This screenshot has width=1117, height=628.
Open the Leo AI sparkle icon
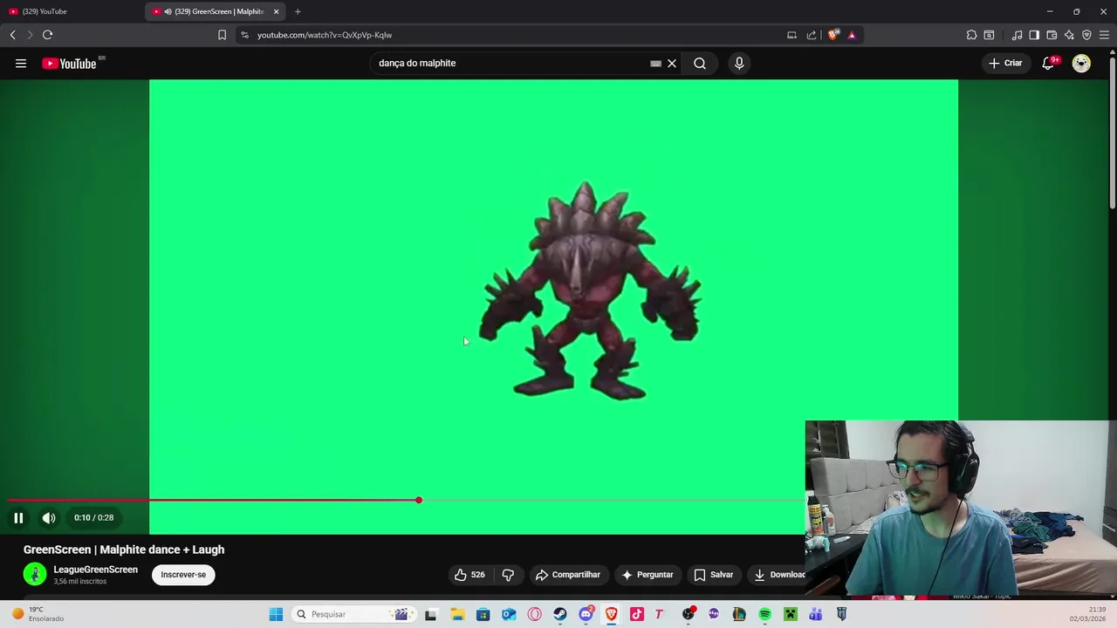click(1069, 35)
